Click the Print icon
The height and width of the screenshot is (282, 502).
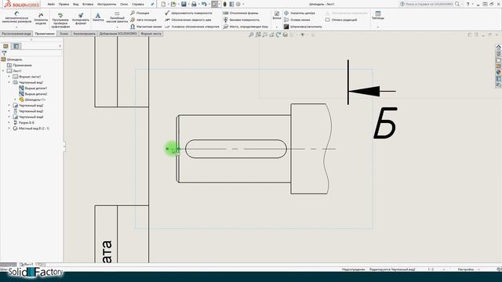[x=194, y=4]
